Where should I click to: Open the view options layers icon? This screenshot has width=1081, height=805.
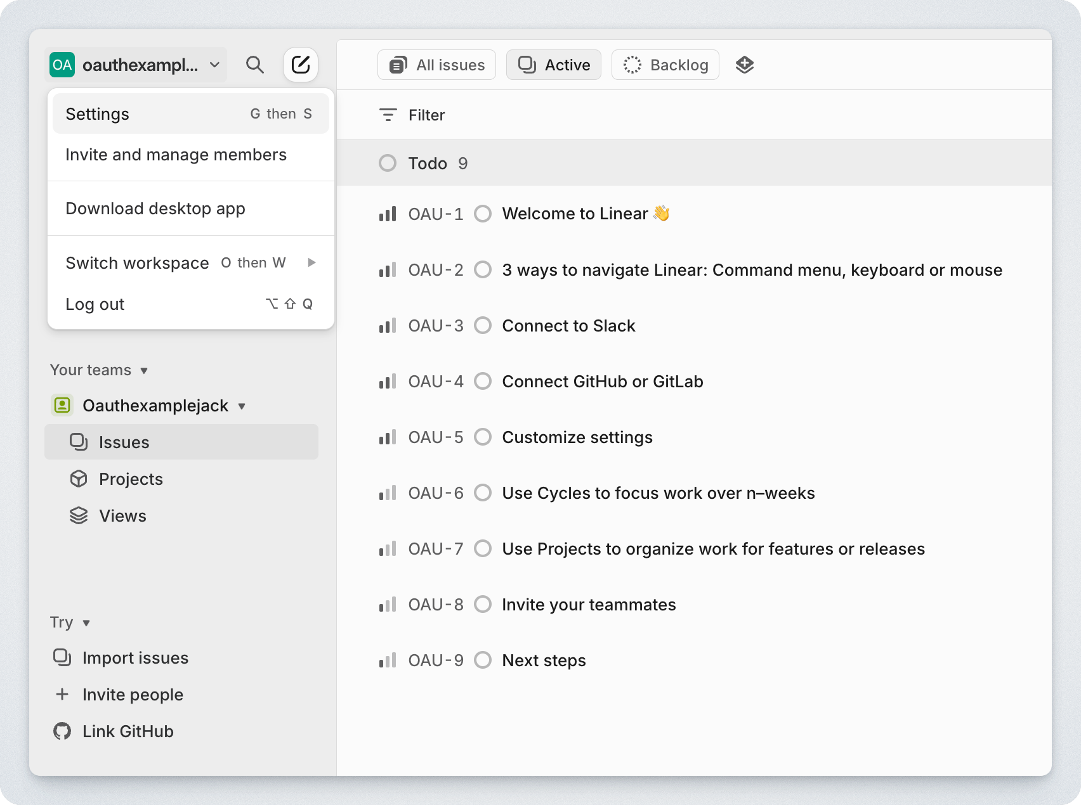pyautogui.click(x=744, y=65)
